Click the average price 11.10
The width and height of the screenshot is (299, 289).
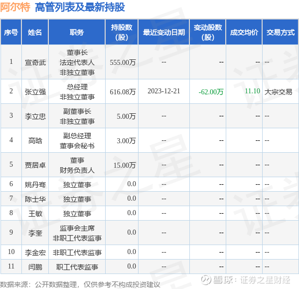click(x=252, y=91)
